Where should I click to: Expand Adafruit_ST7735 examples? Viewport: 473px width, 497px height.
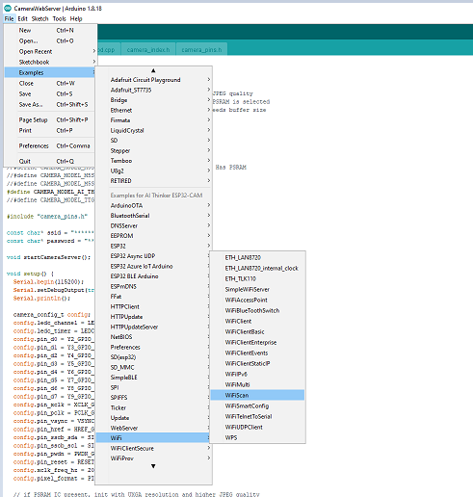click(154, 90)
